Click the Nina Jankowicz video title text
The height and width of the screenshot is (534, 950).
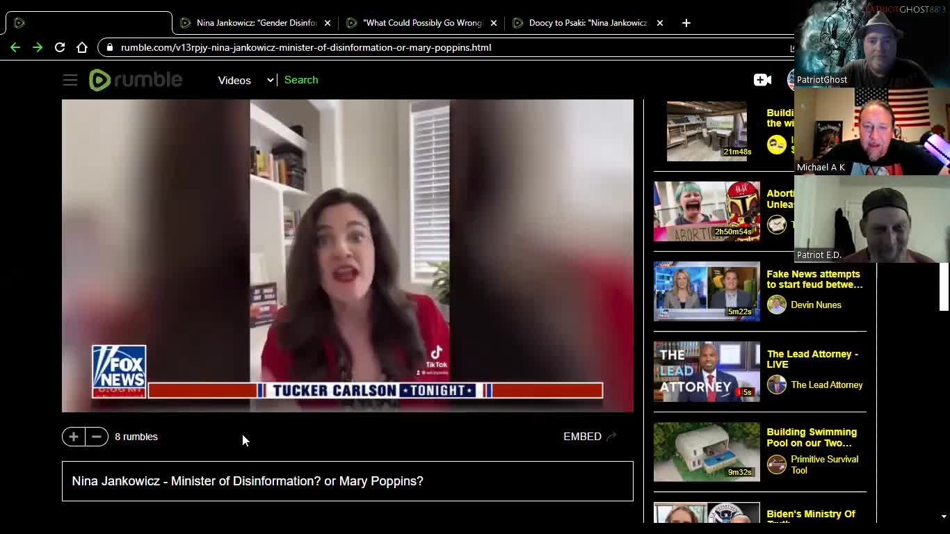coord(248,481)
